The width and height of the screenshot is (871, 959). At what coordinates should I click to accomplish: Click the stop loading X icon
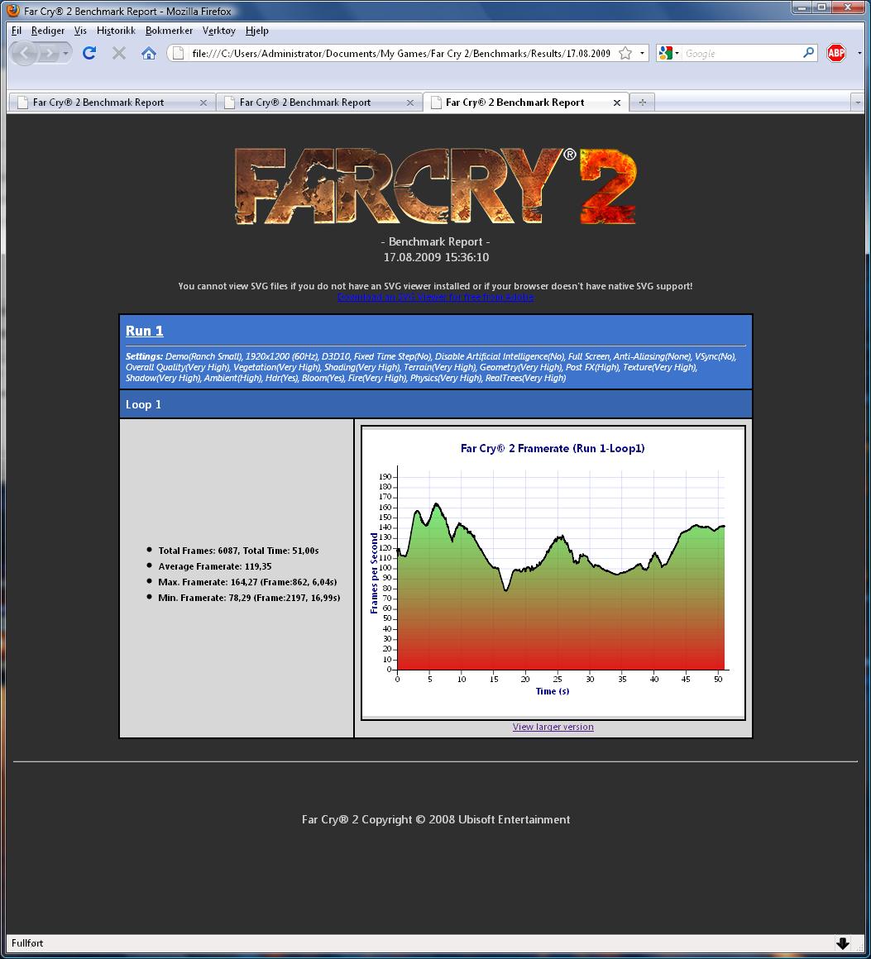point(119,53)
